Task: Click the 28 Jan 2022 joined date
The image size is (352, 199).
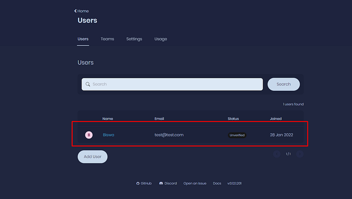Action: 282,135
